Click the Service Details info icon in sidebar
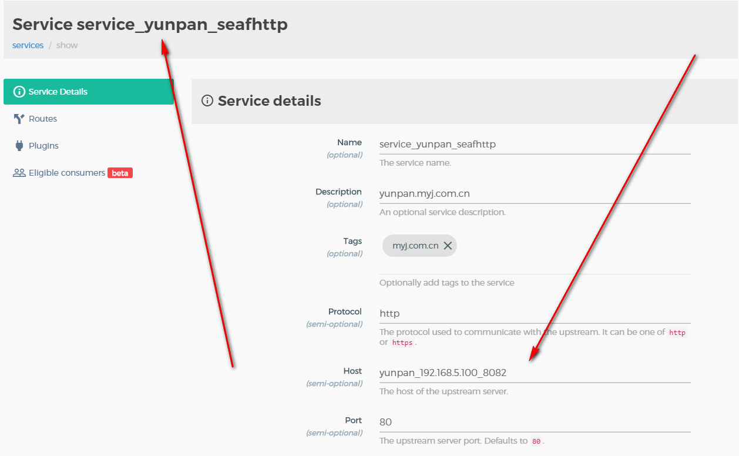This screenshot has width=739, height=456. tap(19, 92)
